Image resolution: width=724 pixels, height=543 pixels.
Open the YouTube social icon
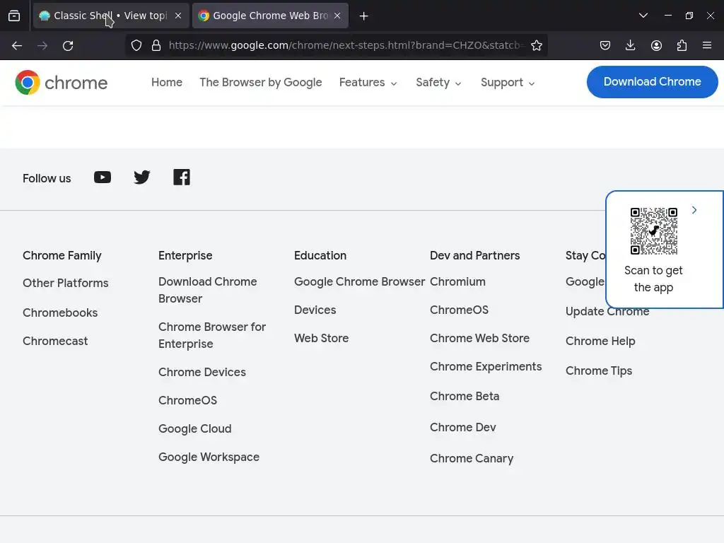(103, 177)
